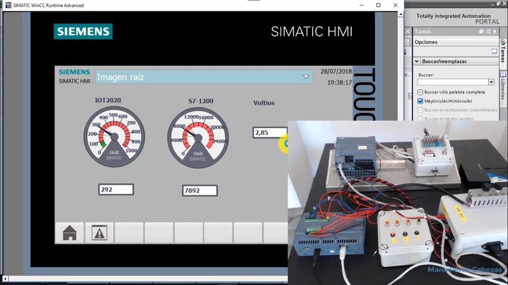Select the 7892 value field

pyautogui.click(x=200, y=190)
